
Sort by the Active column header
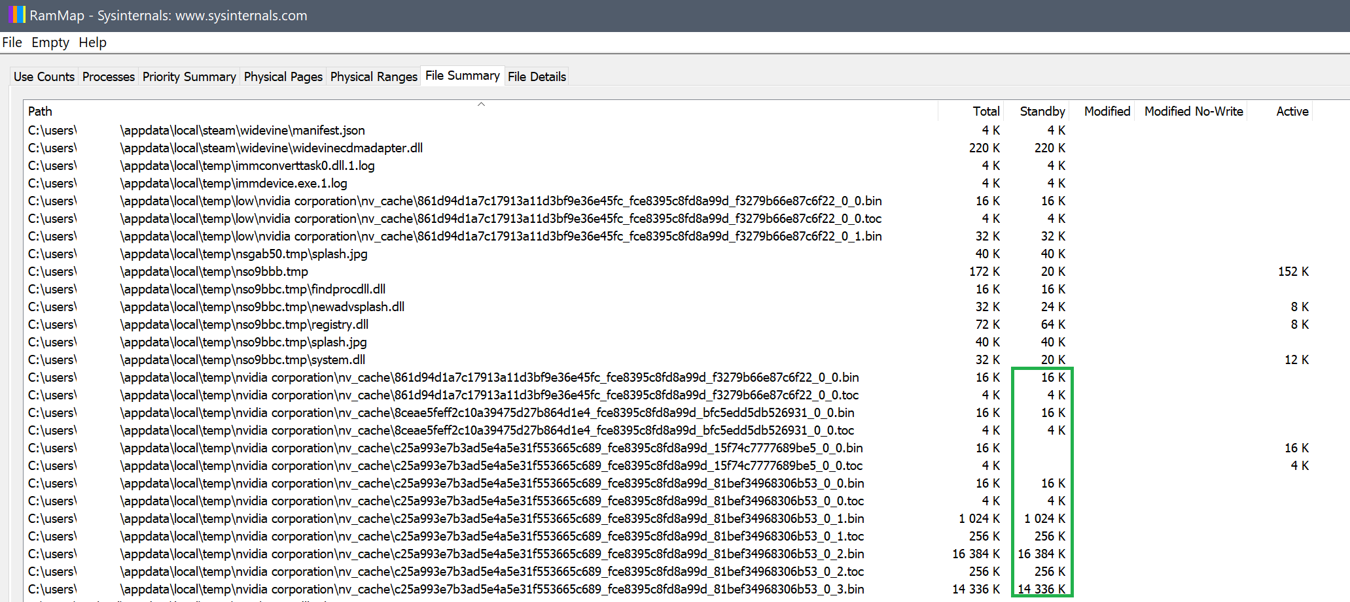click(1280, 111)
